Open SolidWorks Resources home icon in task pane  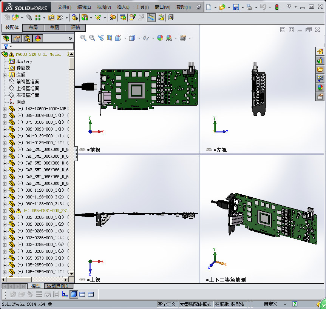point(320,51)
